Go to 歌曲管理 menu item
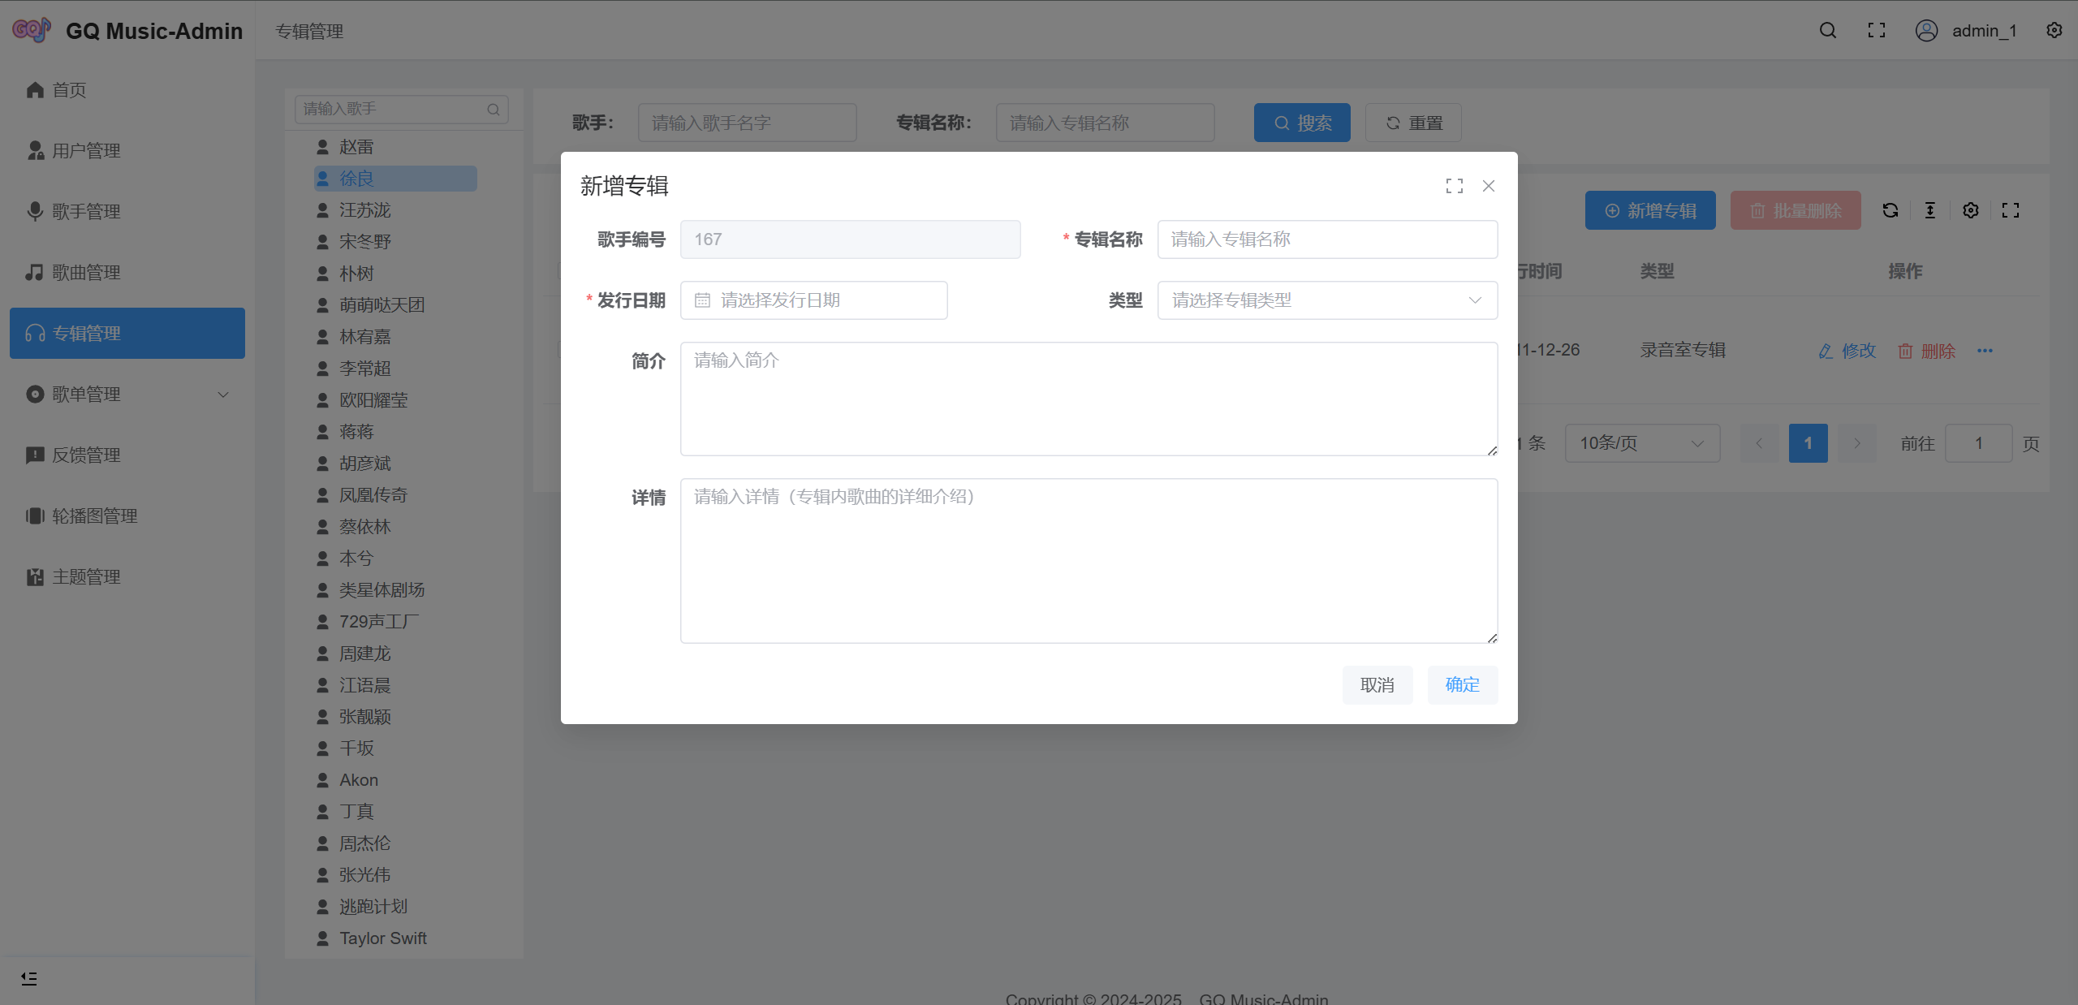The height and width of the screenshot is (1005, 2078). coord(86,273)
